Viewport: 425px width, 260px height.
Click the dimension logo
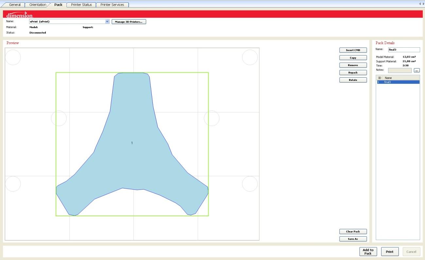click(x=19, y=15)
